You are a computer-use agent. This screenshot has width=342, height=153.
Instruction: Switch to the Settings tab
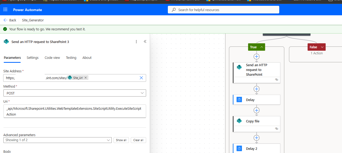(x=33, y=58)
